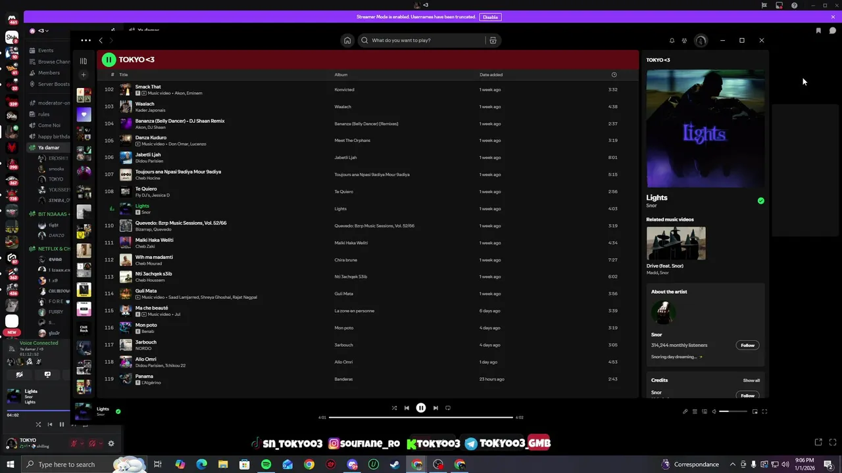Mute Spotify volume speaker icon
The height and width of the screenshot is (473, 842).
(714, 412)
